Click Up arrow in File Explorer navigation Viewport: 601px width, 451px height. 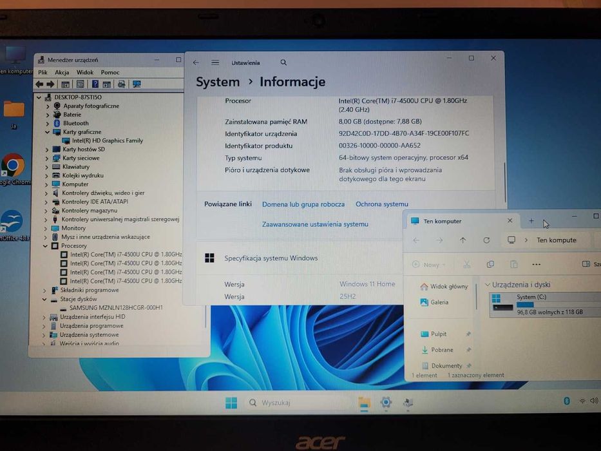pos(463,240)
